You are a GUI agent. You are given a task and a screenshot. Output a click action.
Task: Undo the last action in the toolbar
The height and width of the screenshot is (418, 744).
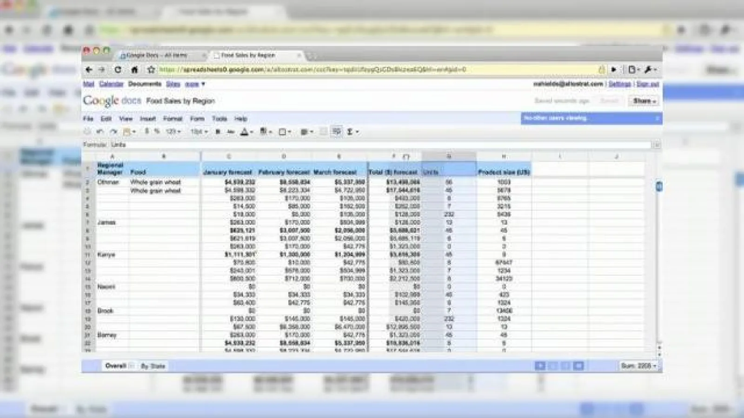(100, 132)
